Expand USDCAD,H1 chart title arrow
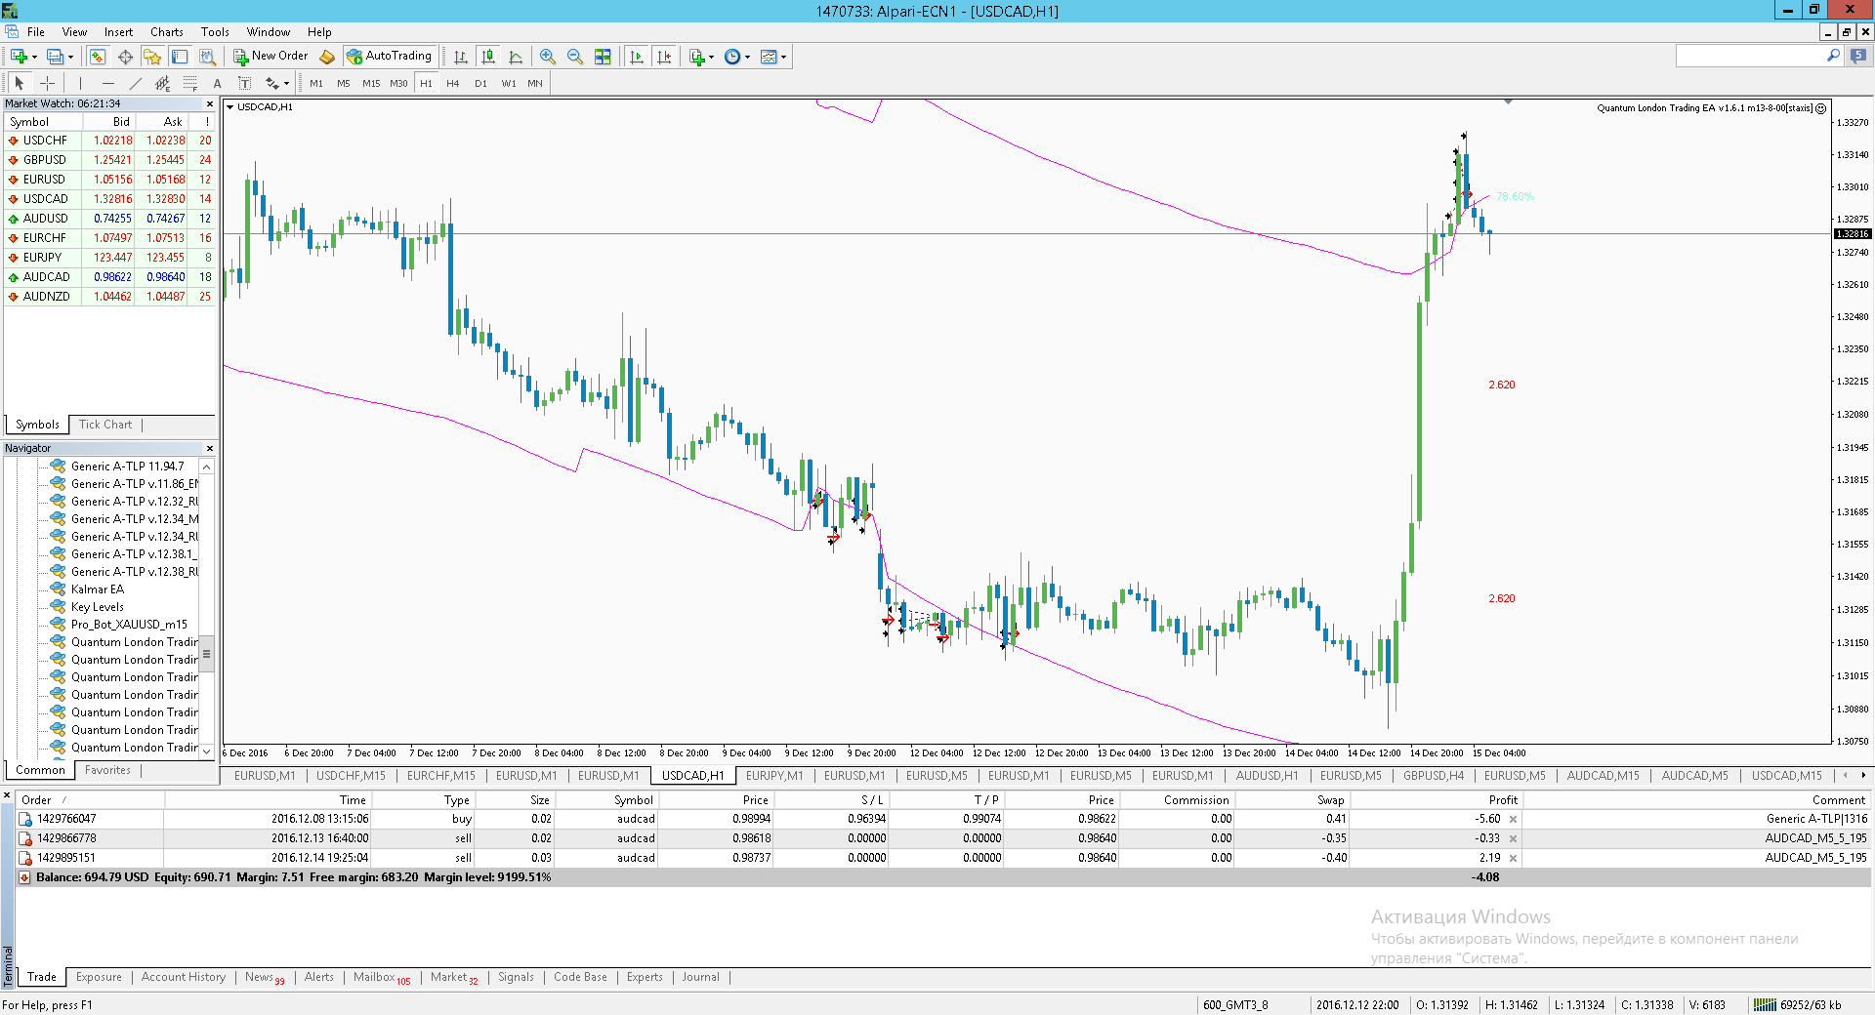 point(230,107)
